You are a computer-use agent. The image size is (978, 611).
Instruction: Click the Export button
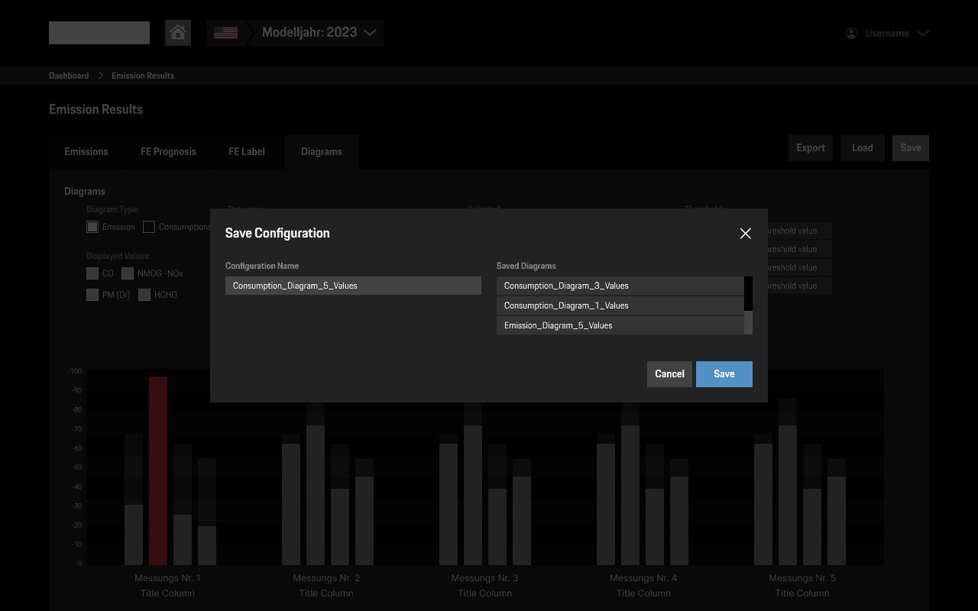pos(810,147)
